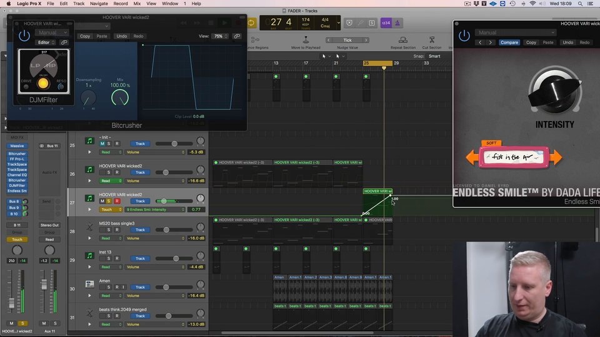Open the Editor dropdown in the DJMFilter window

[x=46, y=42]
